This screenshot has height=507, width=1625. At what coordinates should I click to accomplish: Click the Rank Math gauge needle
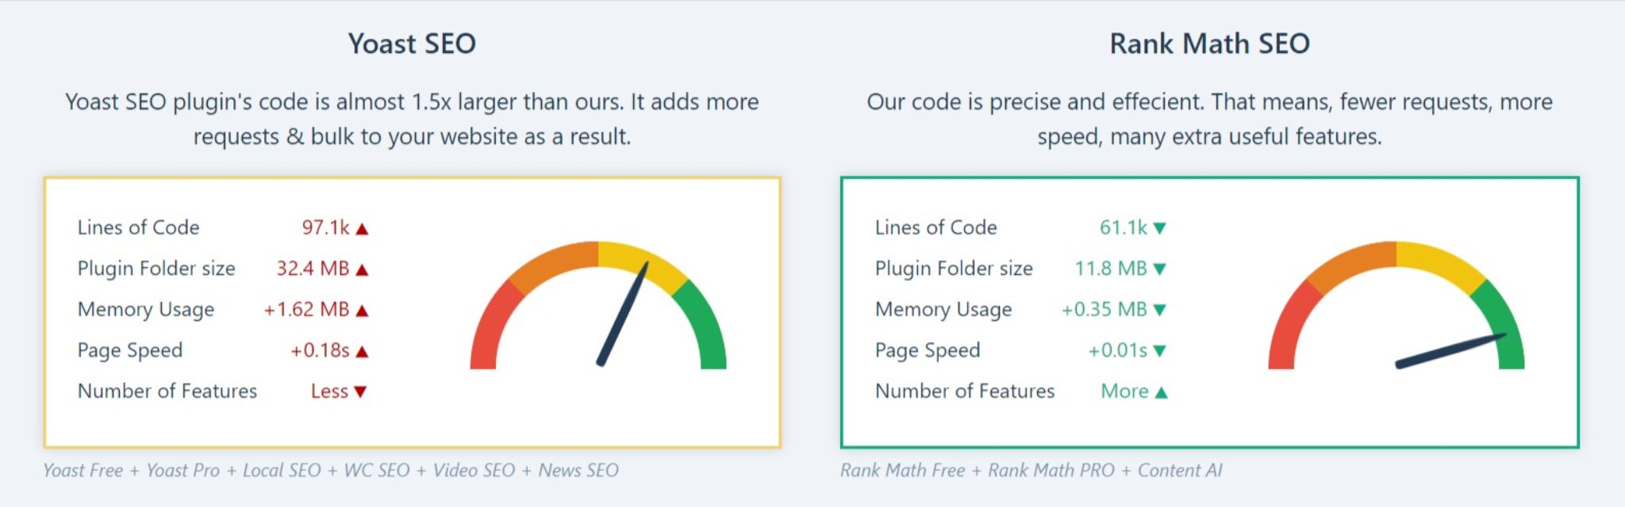coord(1450,351)
